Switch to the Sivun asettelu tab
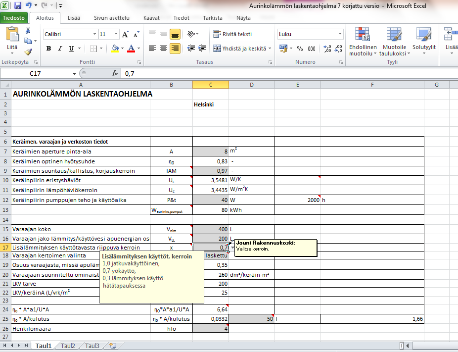The image size is (458, 352). (x=112, y=18)
